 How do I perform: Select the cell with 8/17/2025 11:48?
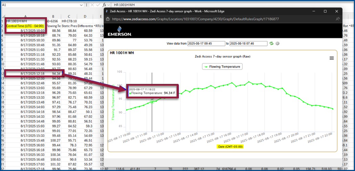(25, 64)
